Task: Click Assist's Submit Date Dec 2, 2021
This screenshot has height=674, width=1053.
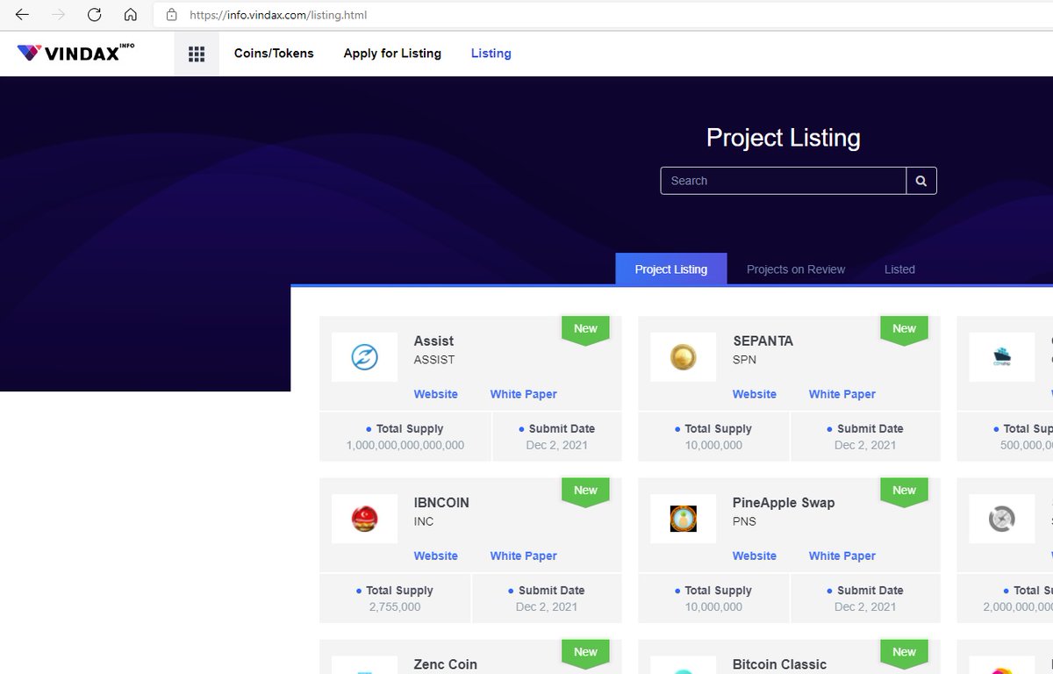Action: 556,445
